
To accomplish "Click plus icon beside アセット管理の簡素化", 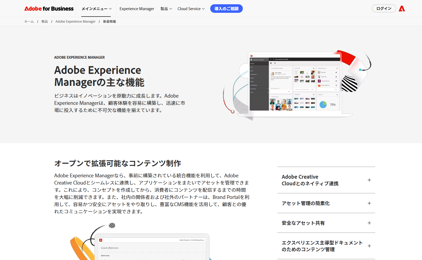I will coord(369,203).
